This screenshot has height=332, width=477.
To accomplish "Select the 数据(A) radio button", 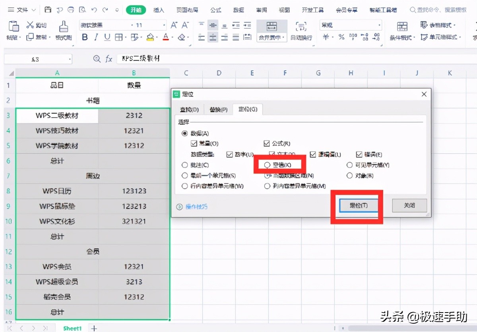I will pos(184,133).
